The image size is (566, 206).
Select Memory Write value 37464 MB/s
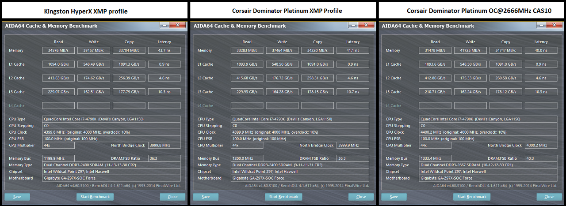282,50
